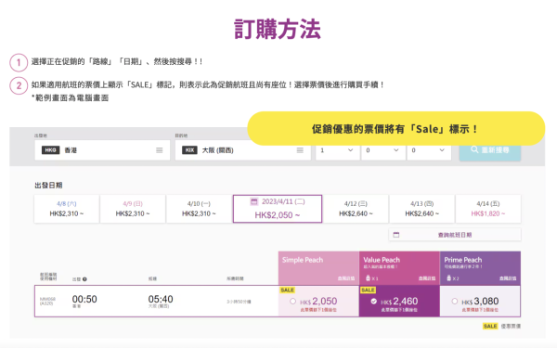Click the HK$3,080 fare price
The width and height of the screenshot is (557, 348).
coord(480,301)
